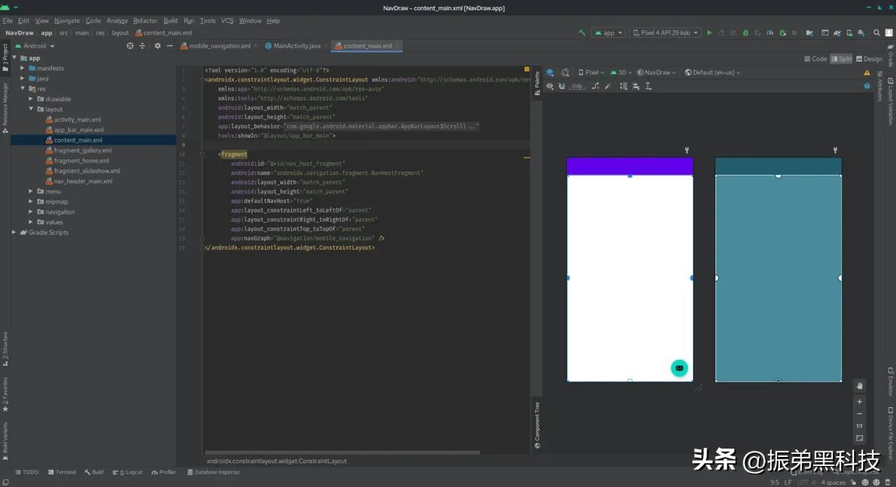This screenshot has height=487, width=896.
Task: Switch editor to Split view mode
Action: [x=841, y=59]
